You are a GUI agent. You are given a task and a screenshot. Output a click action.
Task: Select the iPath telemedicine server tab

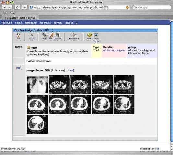pos(20,18)
